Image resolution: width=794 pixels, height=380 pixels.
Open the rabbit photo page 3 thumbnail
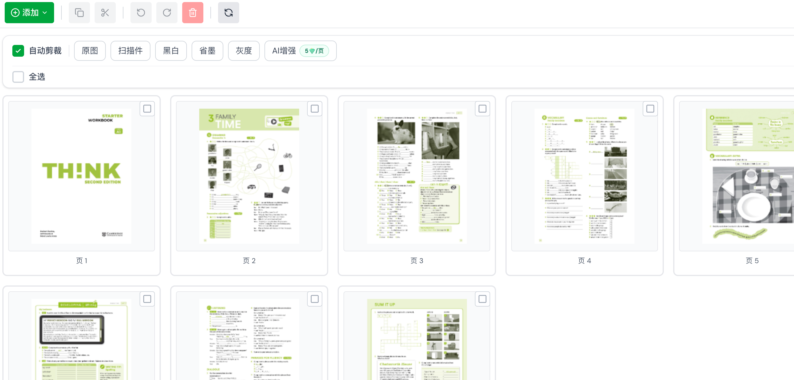[417, 176]
